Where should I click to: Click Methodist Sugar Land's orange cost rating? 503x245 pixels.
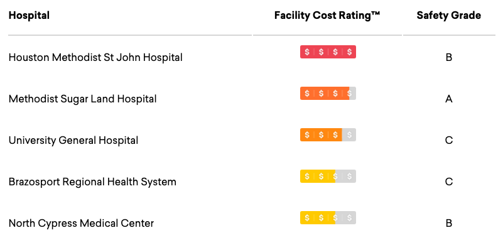(x=328, y=93)
